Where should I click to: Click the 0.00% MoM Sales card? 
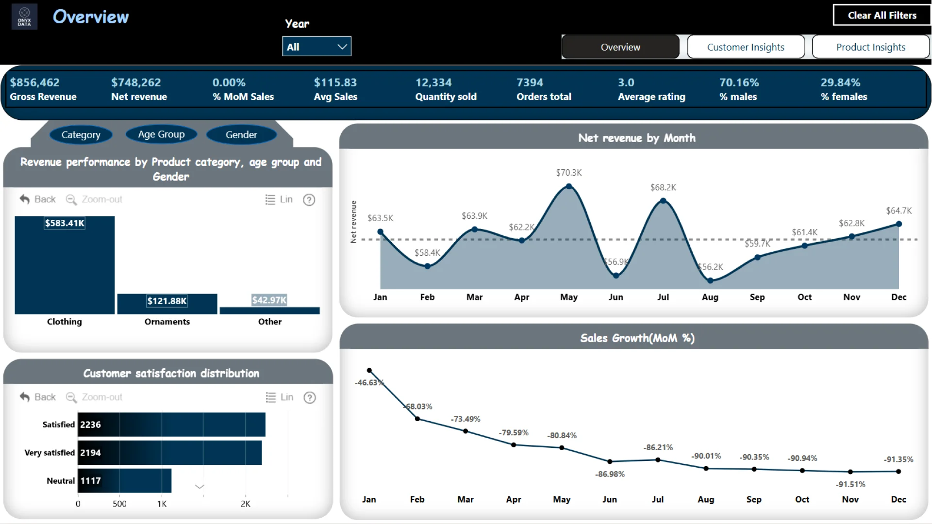click(x=243, y=89)
